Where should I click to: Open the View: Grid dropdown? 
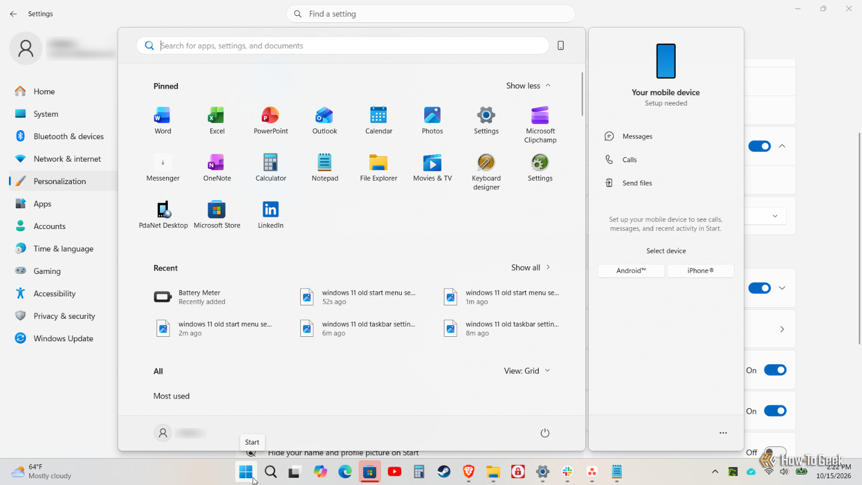click(x=527, y=371)
